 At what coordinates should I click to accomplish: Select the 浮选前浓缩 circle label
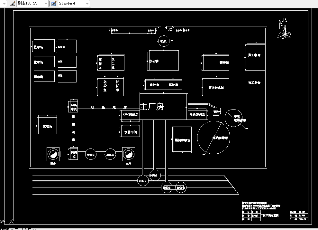pyautogui.click(x=220, y=138)
